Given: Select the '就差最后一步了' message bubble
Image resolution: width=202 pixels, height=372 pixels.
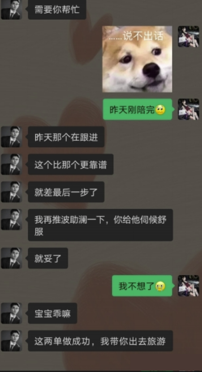Looking at the screenshot, I should (x=66, y=192).
